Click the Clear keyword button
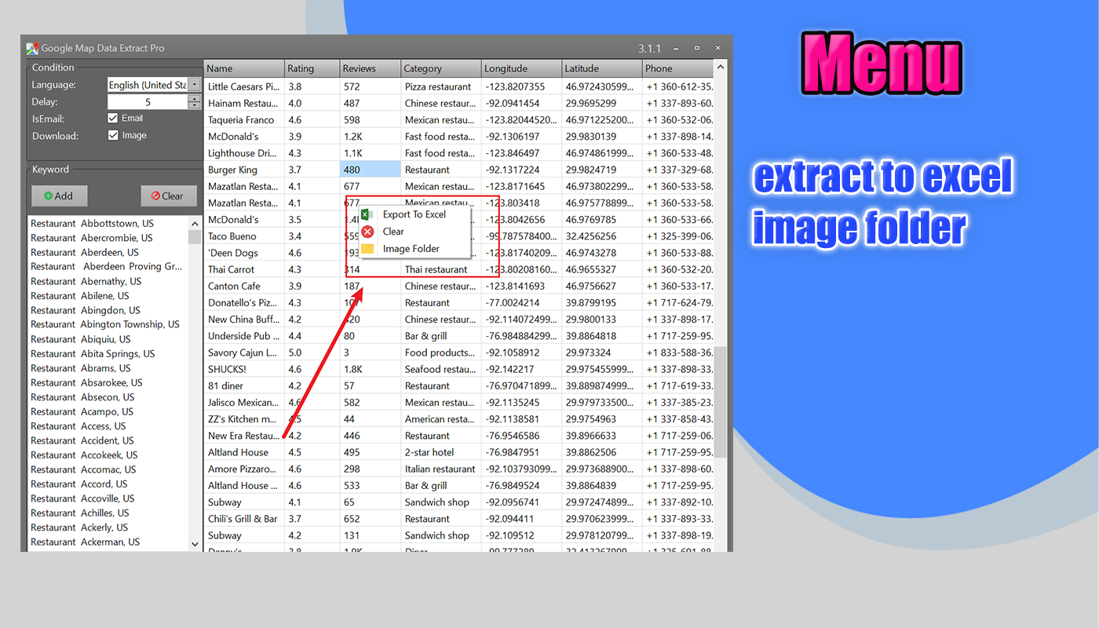The width and height of the screenshot is (1099, 628). [168, 196]
